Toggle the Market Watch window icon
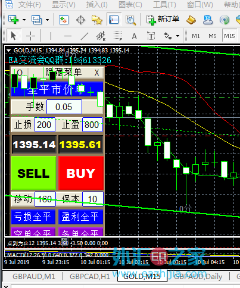This screenshot has height=288, width=240. (x=64, y=20)
